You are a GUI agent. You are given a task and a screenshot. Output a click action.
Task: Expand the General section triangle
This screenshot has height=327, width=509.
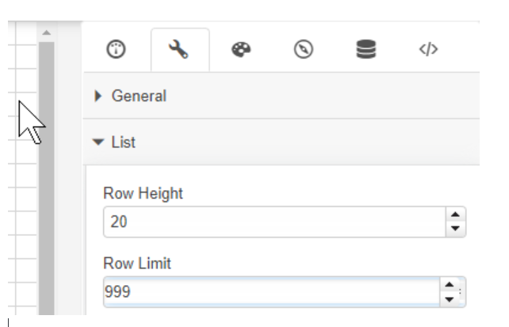click(x=98, y=96)
